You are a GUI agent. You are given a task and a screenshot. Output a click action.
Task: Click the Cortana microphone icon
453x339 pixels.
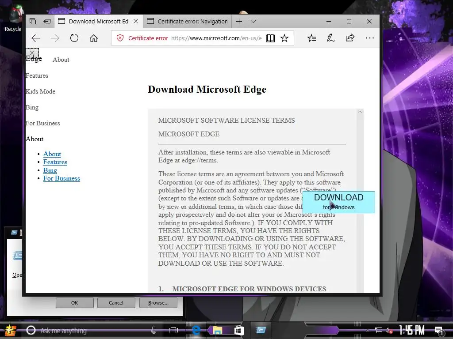pyautogui.click(x=154, y=330)
